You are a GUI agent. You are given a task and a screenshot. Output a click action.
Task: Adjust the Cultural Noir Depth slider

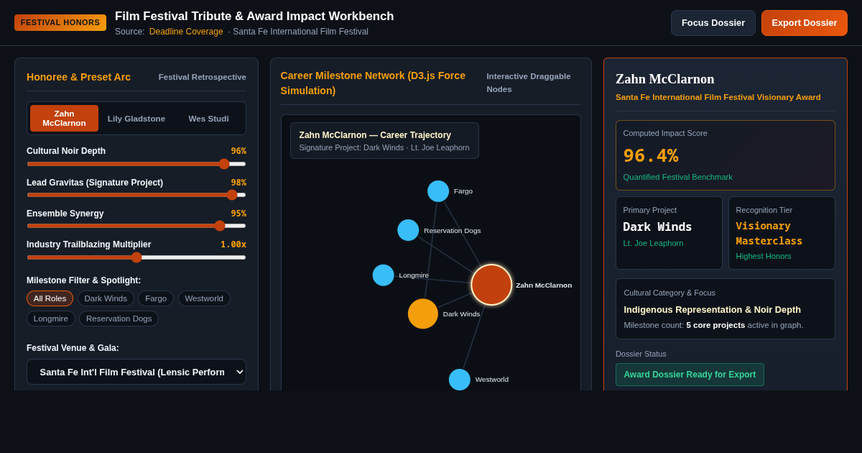pos(136,164)
